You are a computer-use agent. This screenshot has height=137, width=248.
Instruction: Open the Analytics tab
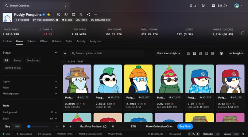(x=96, y=41)
